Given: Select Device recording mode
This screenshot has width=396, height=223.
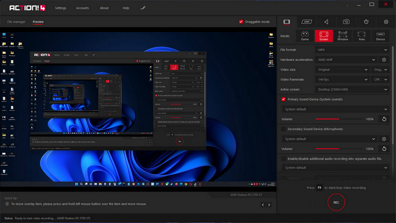Looking at the screenshot, I should click(380, 36).
